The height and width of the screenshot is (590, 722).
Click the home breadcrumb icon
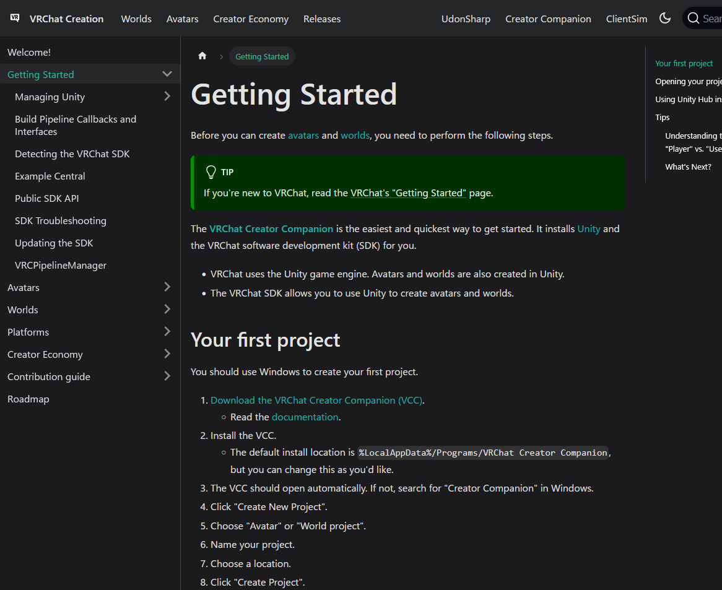tap(202, 56)
